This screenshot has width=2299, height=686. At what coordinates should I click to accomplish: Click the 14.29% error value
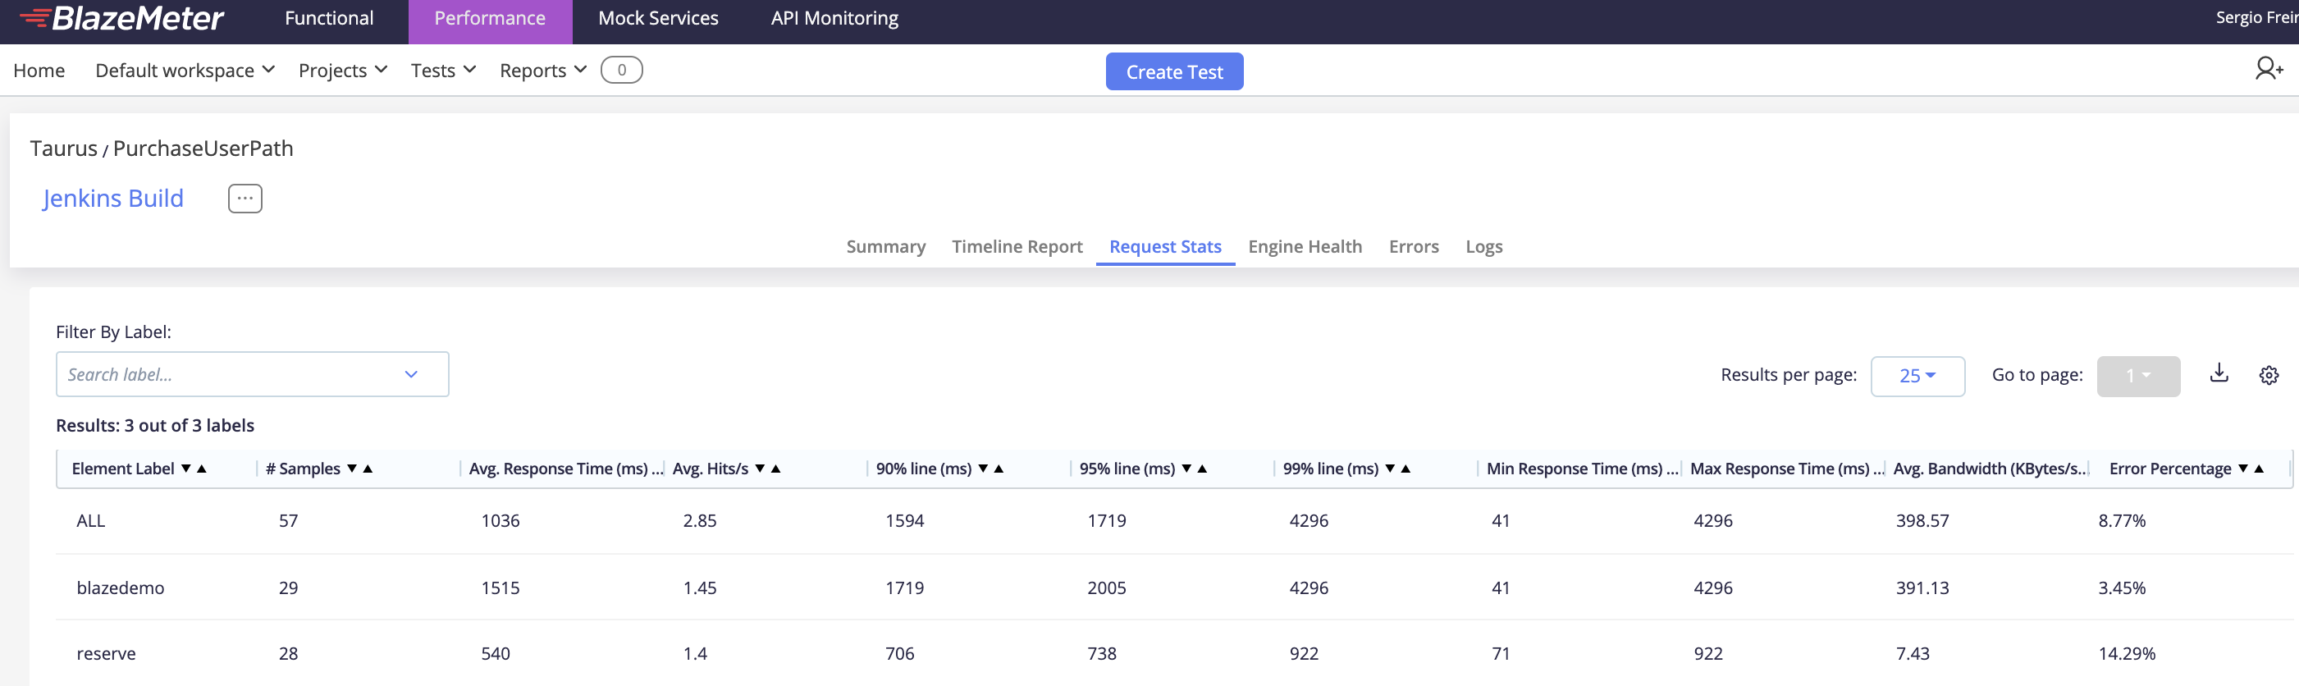coord(2127,654)
